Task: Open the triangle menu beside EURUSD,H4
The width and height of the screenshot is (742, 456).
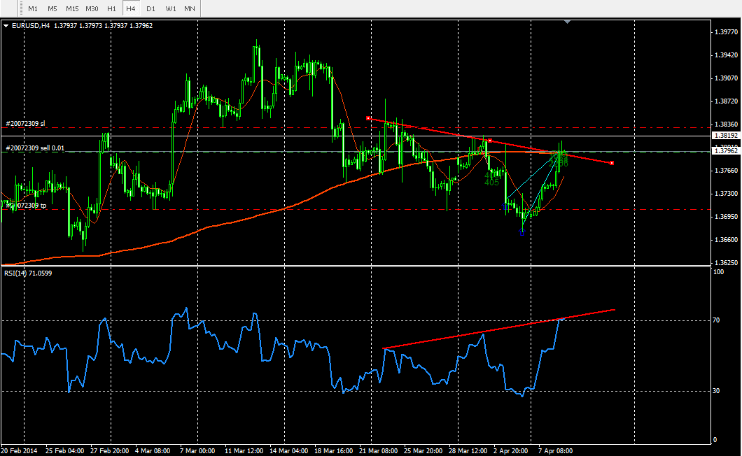Action: pyautogui.click(x=6, y=26)
